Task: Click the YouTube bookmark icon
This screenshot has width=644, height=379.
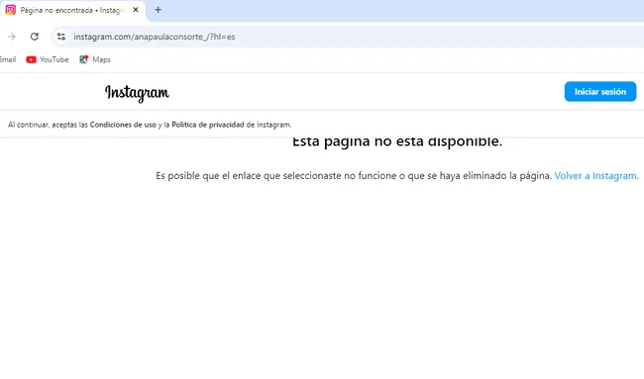Action: coord(31,59)
